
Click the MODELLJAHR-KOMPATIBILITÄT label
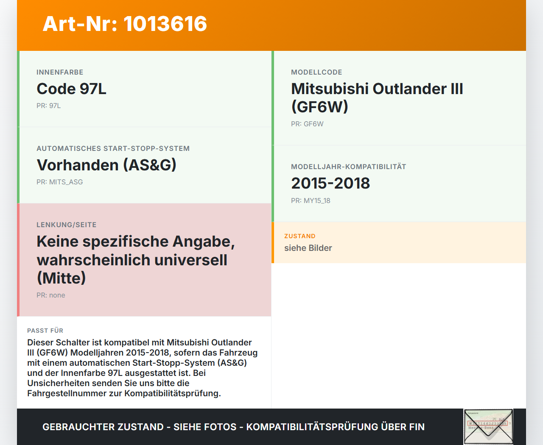pos(349,167)
